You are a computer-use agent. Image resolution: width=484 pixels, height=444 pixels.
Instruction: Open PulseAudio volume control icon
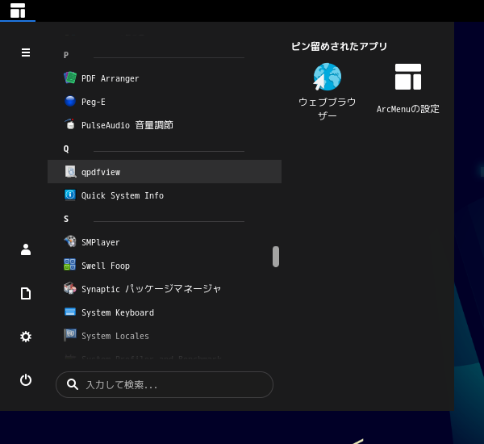click(70, 124)
